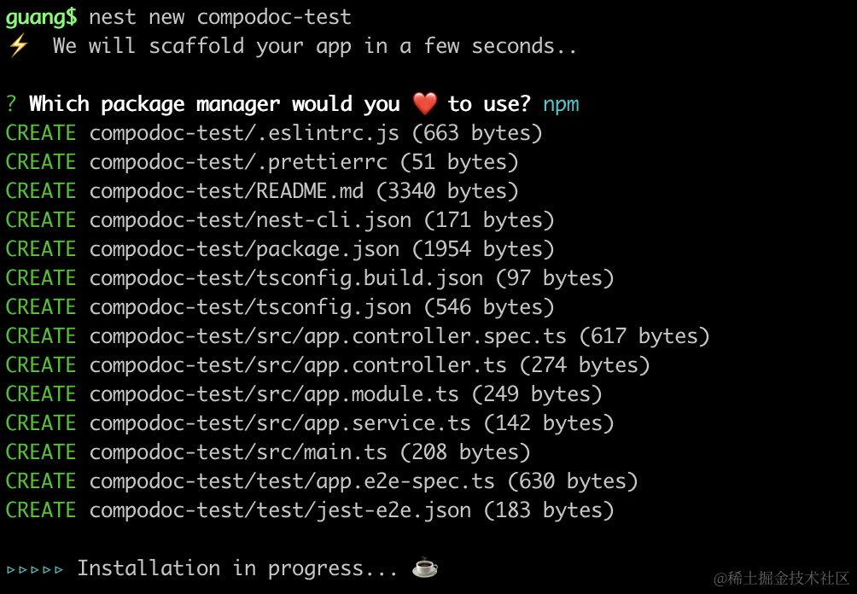
Task: Click the 'nest new compodoc-test' command text
Action: [219, 17]
